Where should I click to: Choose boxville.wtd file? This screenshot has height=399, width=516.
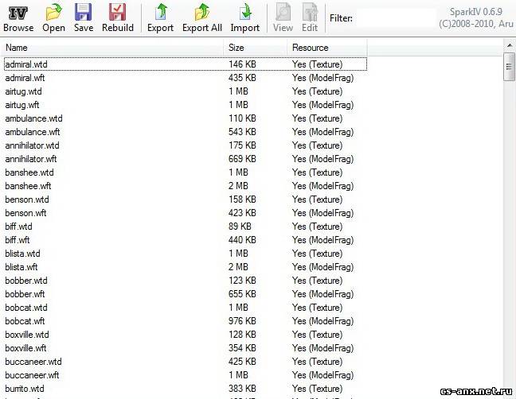click(x=186, y=335)
